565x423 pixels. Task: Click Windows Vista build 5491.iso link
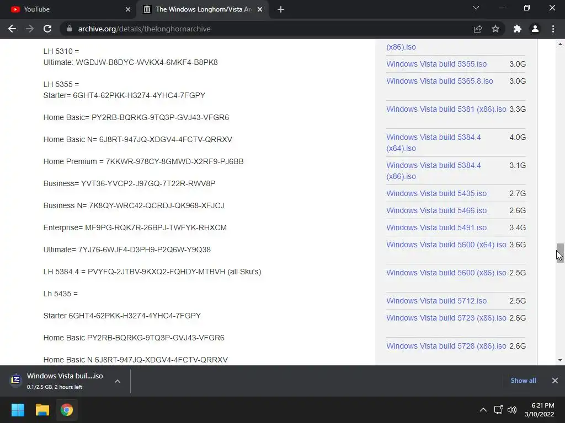(436, 227)
